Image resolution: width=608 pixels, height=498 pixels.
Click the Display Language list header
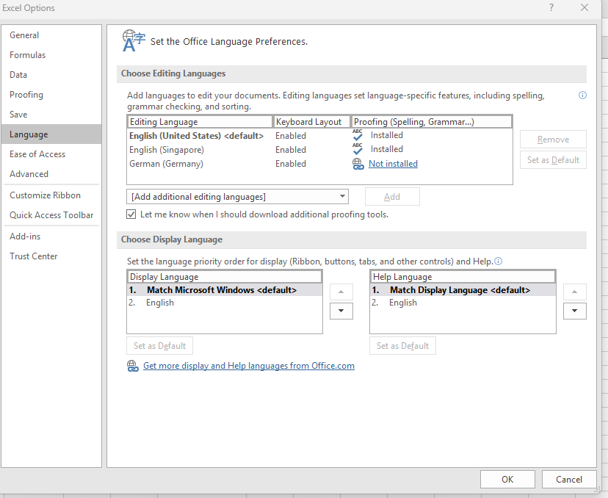225,277
